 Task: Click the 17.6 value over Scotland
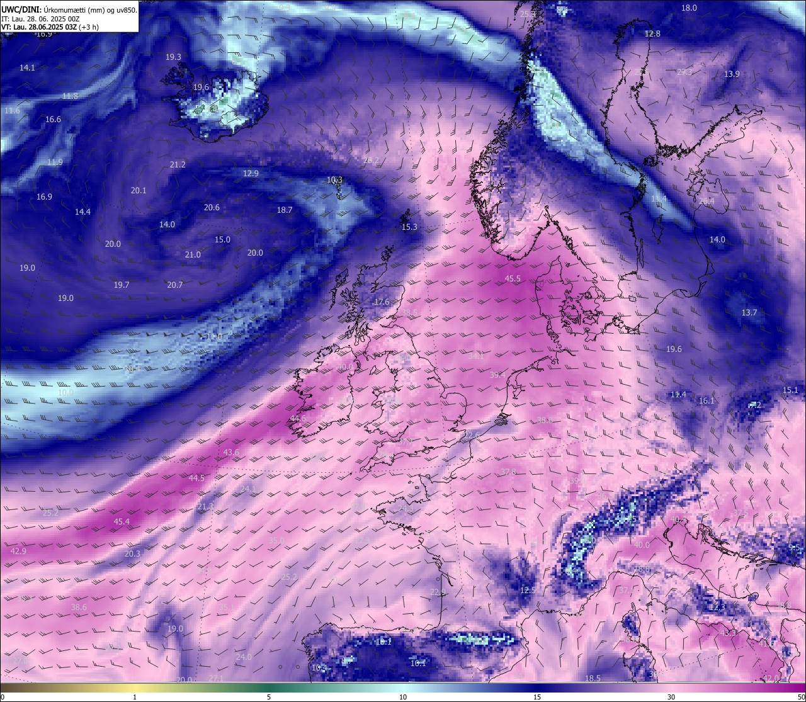[x=382, y=302]
